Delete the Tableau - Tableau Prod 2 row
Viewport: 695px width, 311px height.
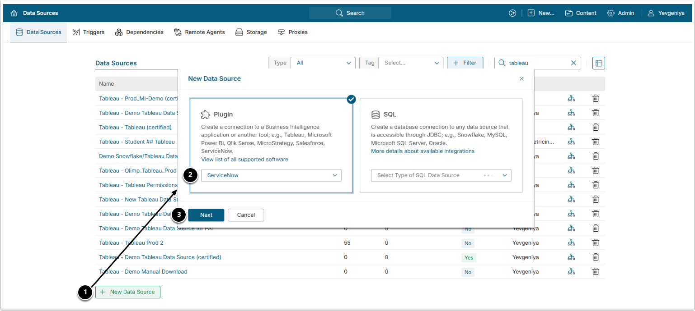click(596, 242)
